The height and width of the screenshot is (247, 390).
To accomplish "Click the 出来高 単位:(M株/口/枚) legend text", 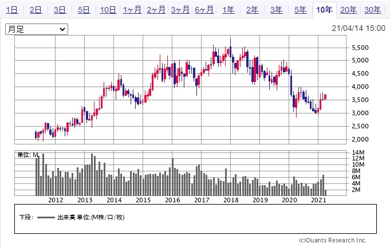I will [91, 217].
